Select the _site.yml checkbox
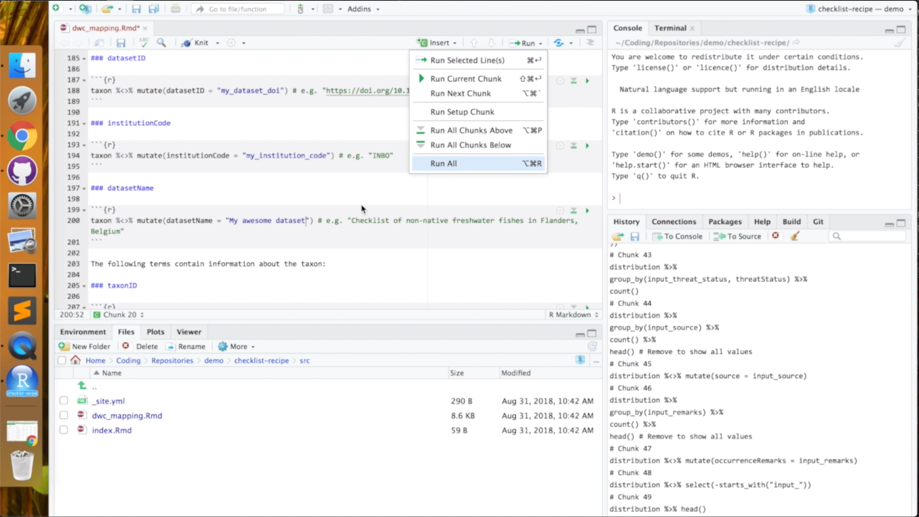 63,401
